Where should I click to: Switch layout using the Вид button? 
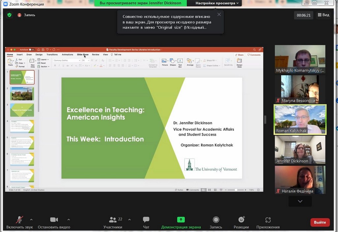[x=323, y=15]
